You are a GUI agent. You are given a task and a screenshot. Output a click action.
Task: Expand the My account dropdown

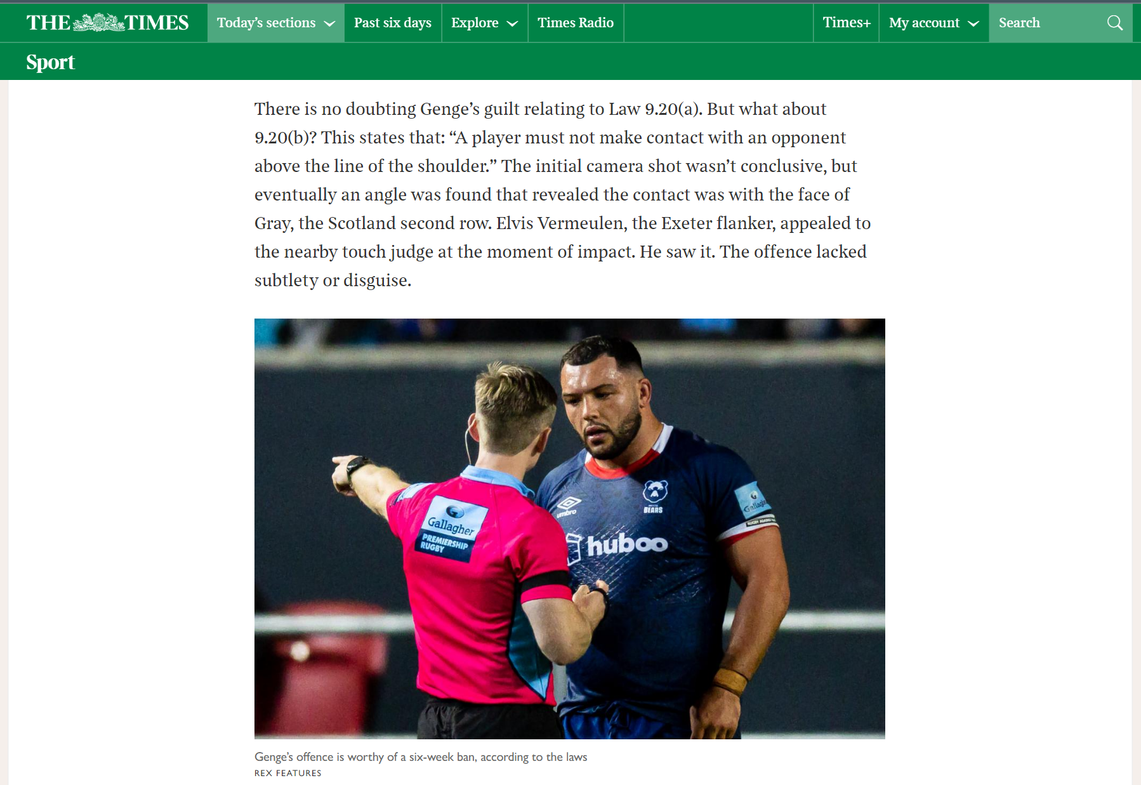pyautogui.click(x=933, y=23)
